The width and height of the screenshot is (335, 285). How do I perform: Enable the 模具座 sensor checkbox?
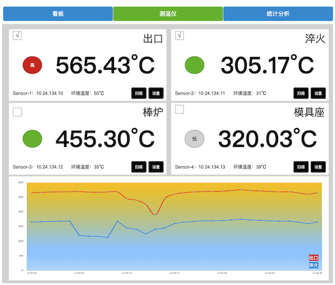(x=180, y=110)
